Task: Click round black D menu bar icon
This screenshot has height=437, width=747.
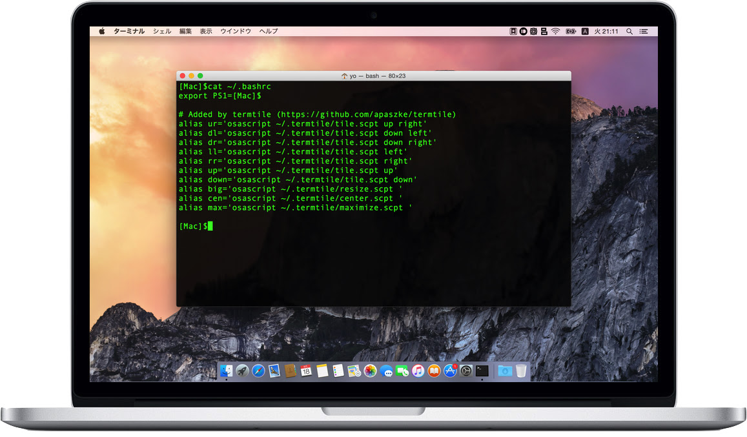Action: pos(523,31)
